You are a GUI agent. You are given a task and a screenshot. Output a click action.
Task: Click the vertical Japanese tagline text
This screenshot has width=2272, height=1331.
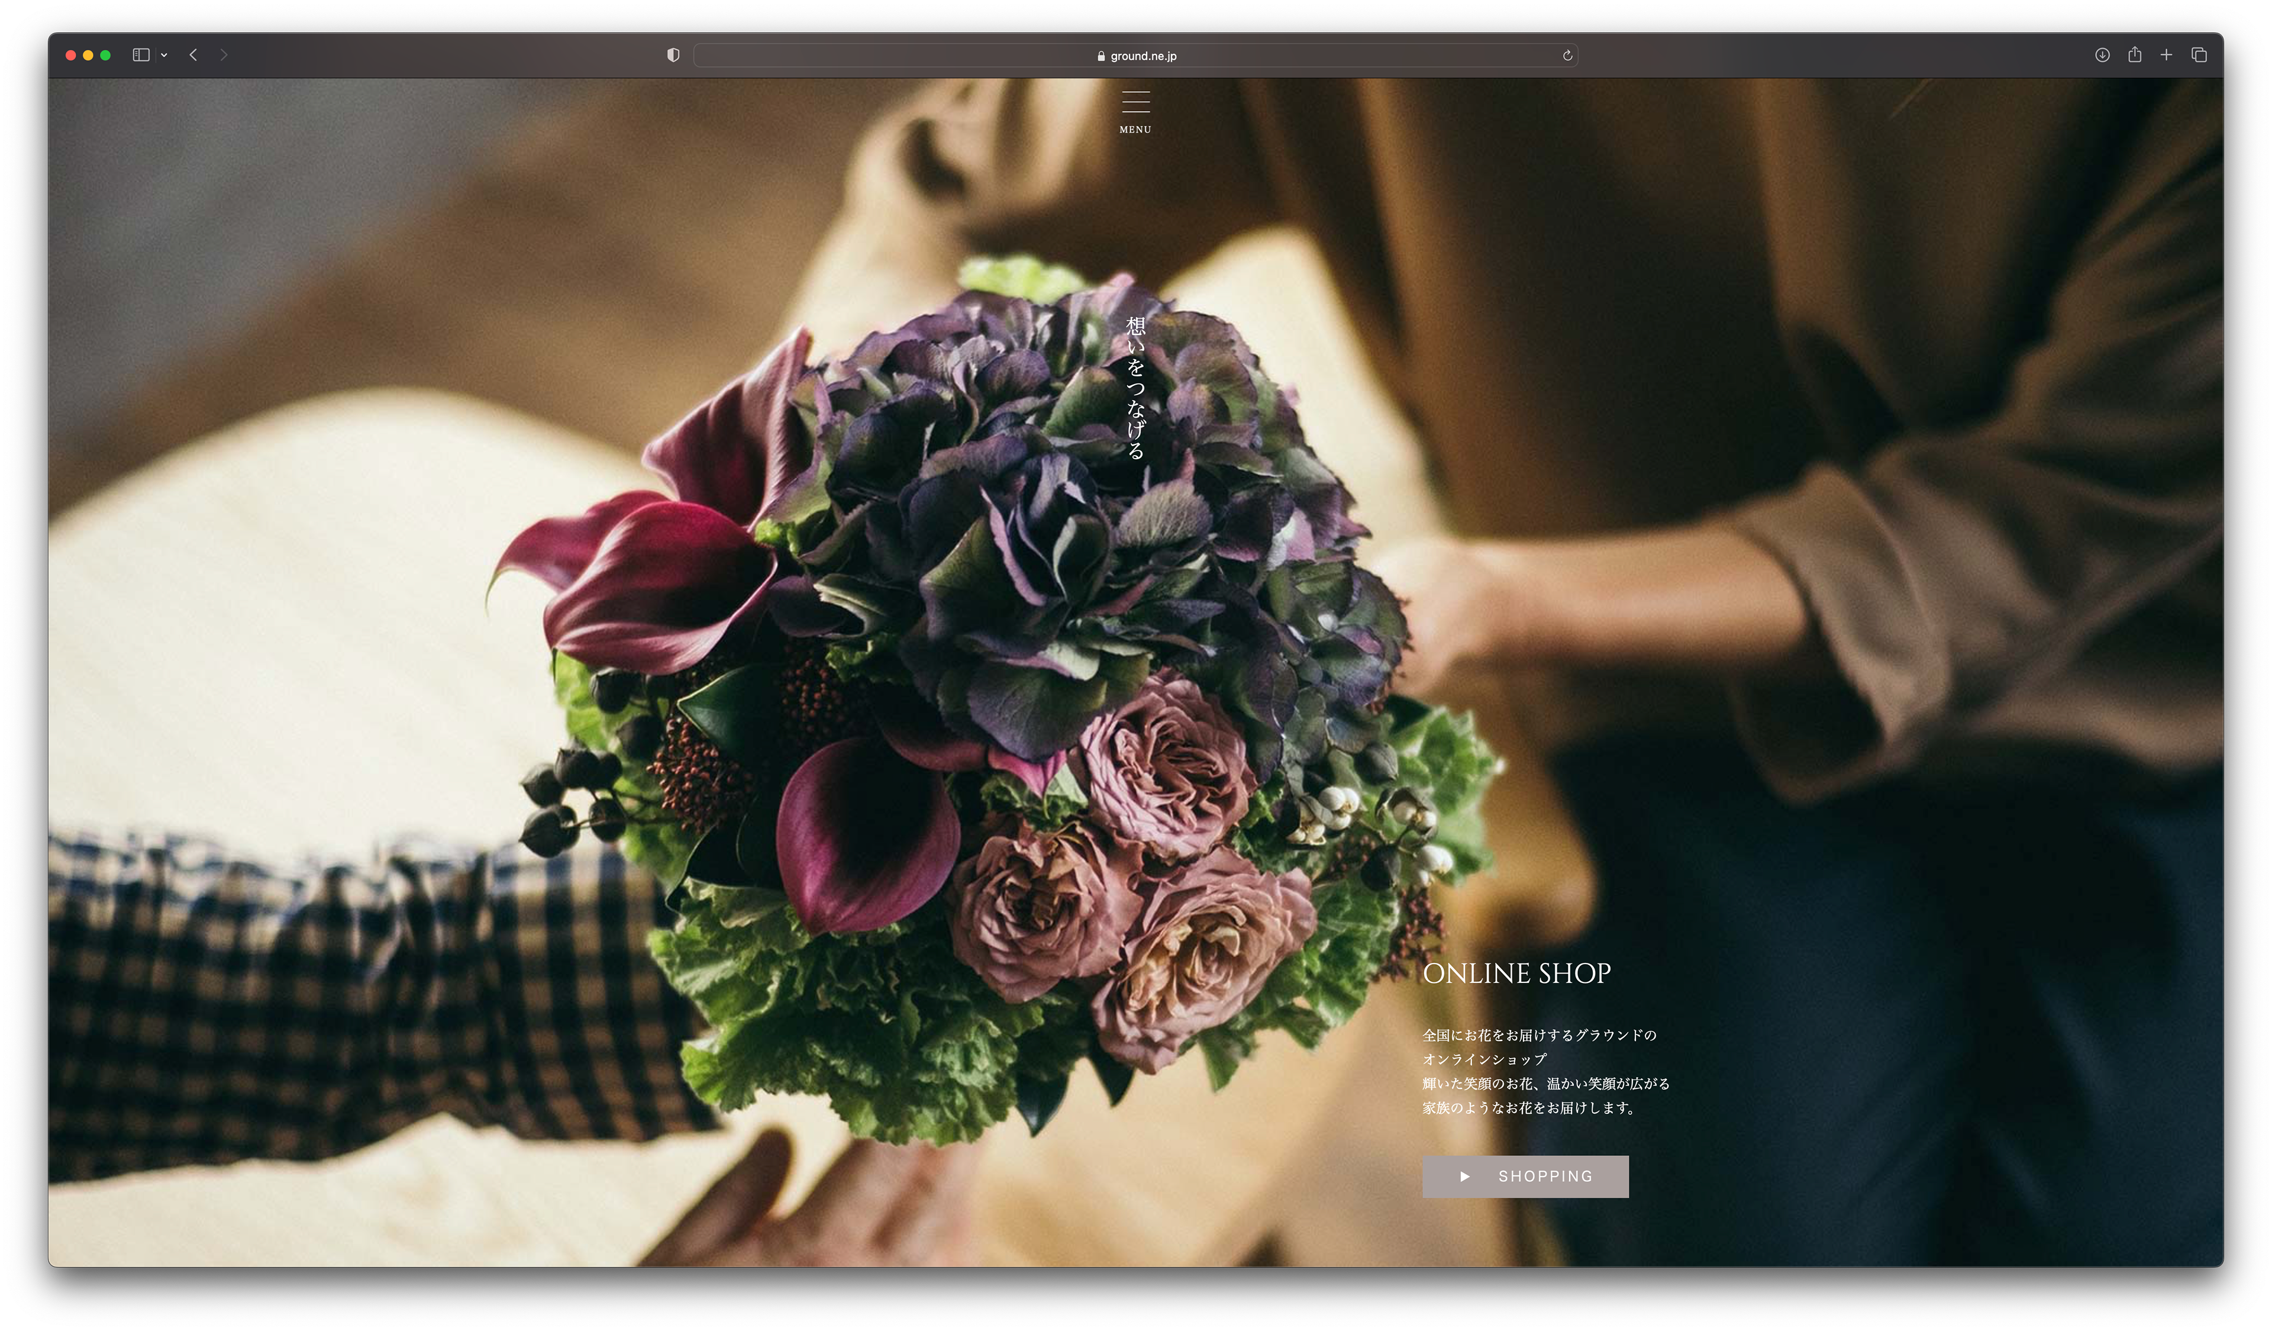[x=1136, y=388]
